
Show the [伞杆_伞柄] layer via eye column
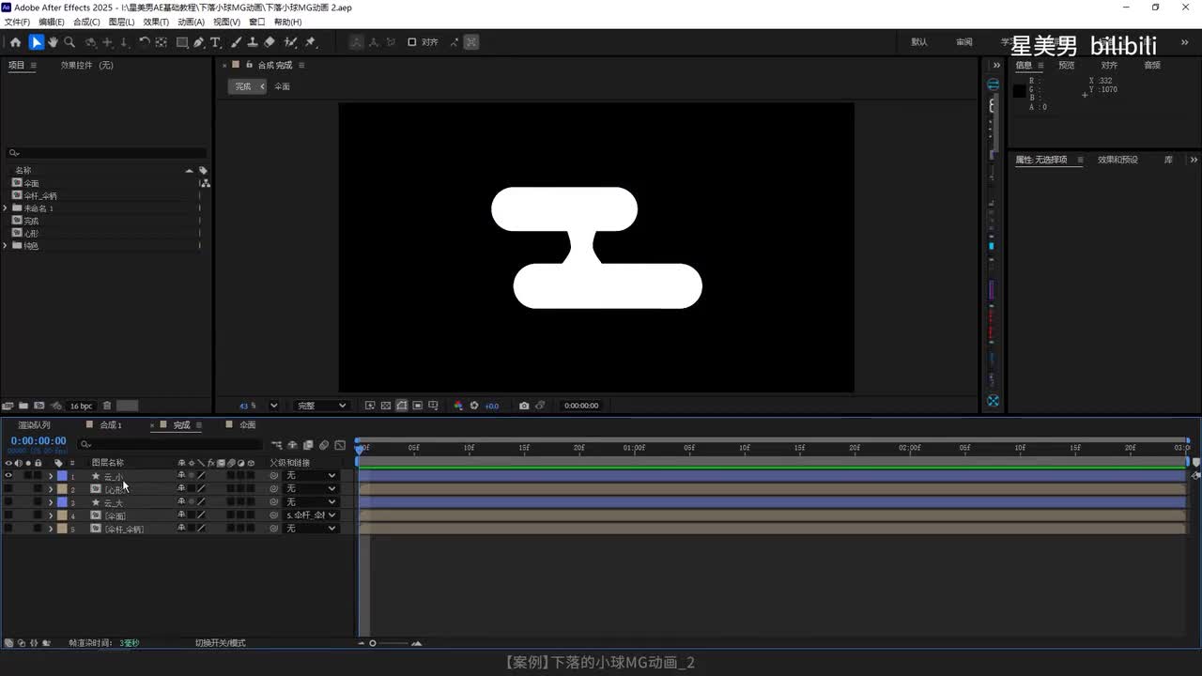pos(8,529)
